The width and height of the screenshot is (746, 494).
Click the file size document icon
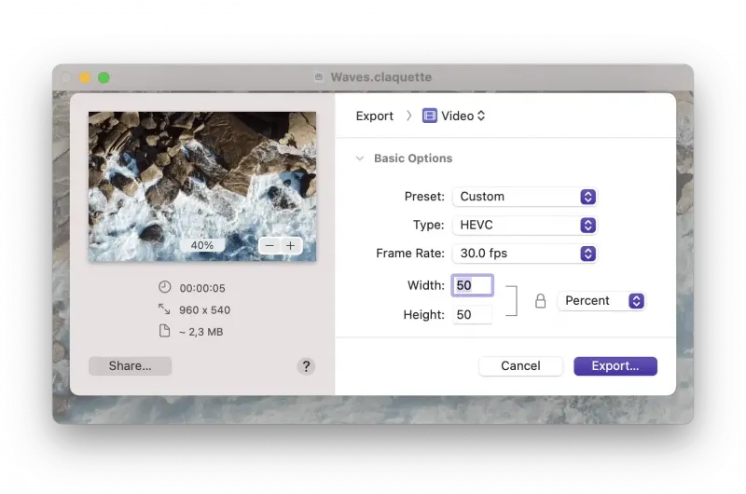click(x=165, y=331)
